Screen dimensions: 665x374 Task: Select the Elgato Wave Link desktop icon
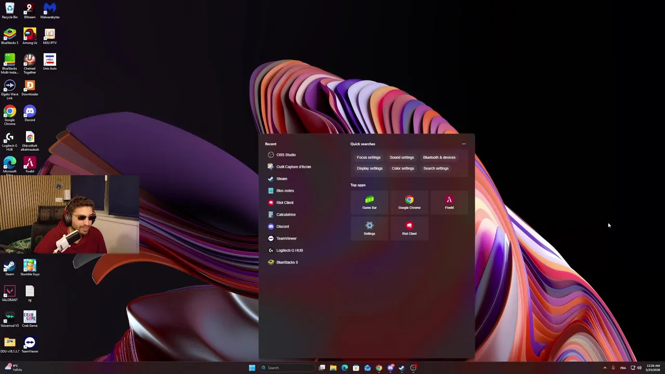coord(10,89)
